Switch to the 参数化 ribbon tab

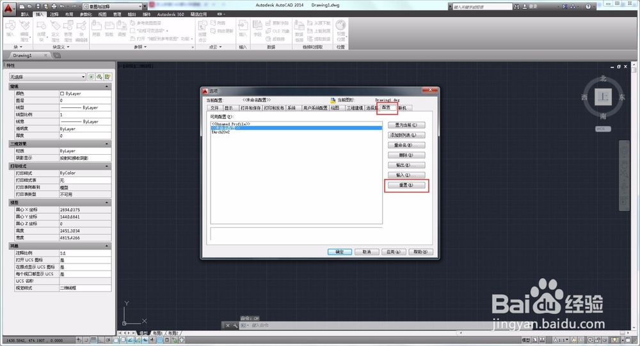point(86,14)
